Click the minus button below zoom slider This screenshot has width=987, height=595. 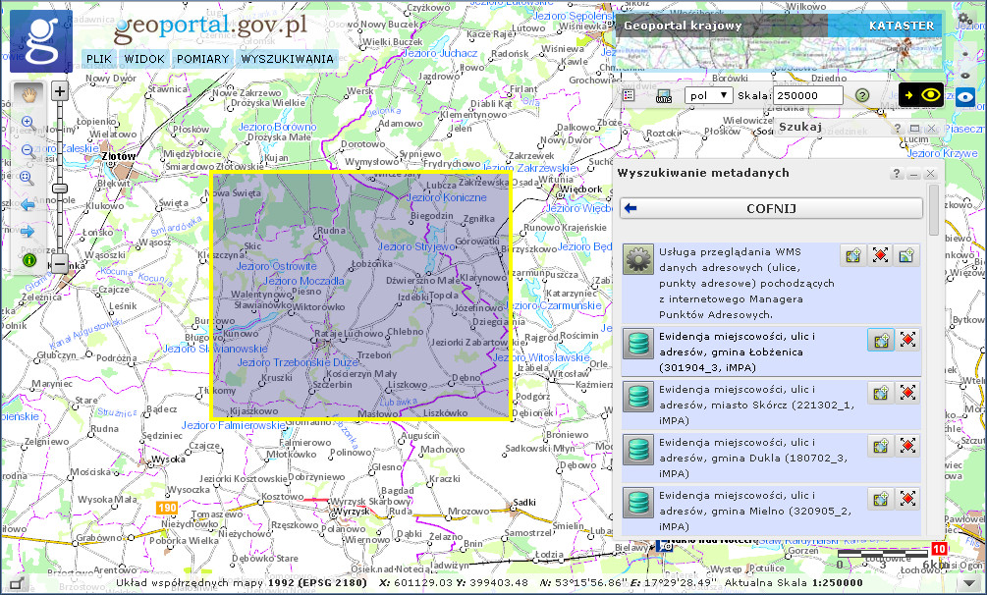60,264
